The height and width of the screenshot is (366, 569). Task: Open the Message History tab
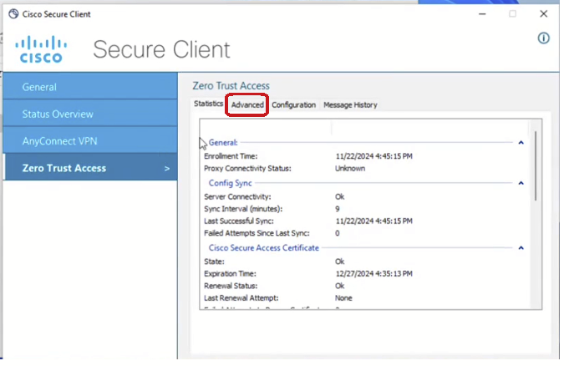[350, 105]
